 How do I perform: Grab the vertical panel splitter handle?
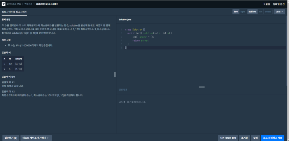pos(115,75)
